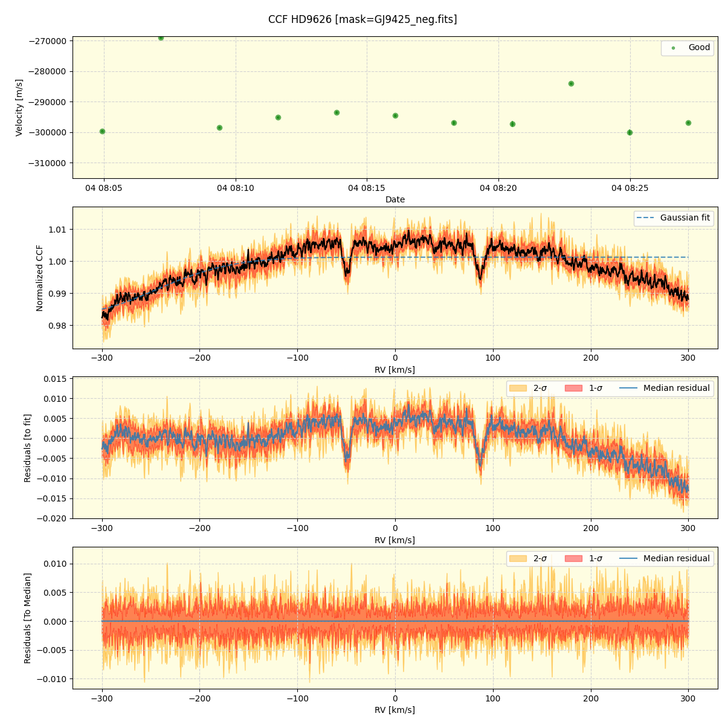Click the 'Date' axis label
The width and height of the screenshot is (725, 725).
(395, 199)
